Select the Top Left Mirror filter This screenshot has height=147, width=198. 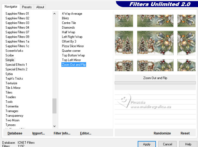click(x=71, y=60)
